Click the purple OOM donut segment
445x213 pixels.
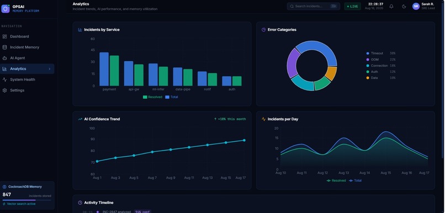(292, 63)
